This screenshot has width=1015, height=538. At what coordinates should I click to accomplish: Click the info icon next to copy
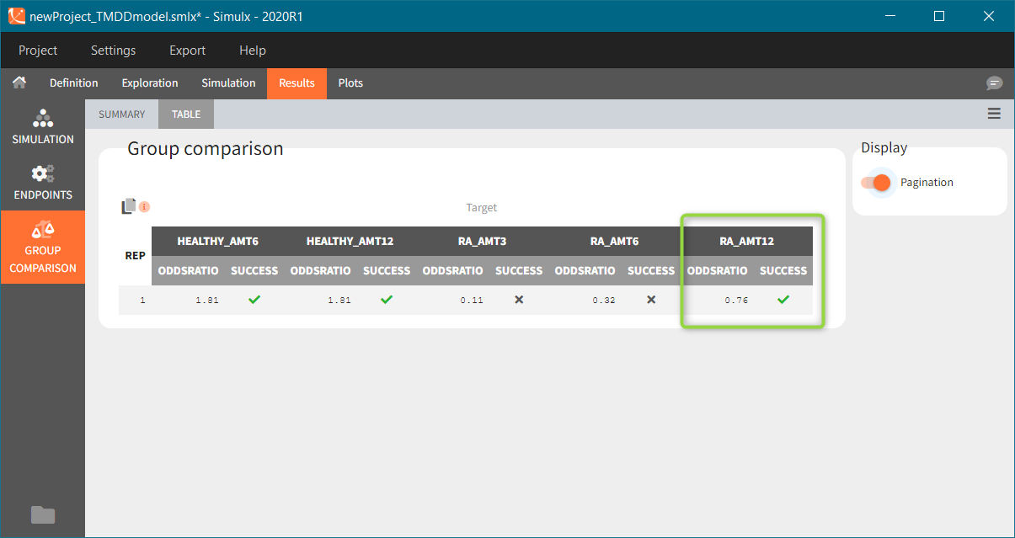coord(145,207)
